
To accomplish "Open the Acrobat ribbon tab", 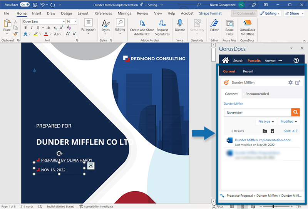I will click(x=187, y=13).
